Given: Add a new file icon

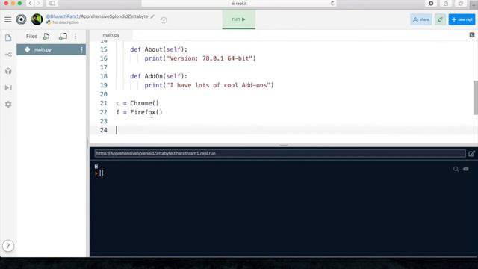Looking at the screenshot, I should tap(46, 37).
